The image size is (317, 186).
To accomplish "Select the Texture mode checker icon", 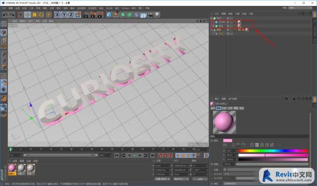I will coord(3,40).
